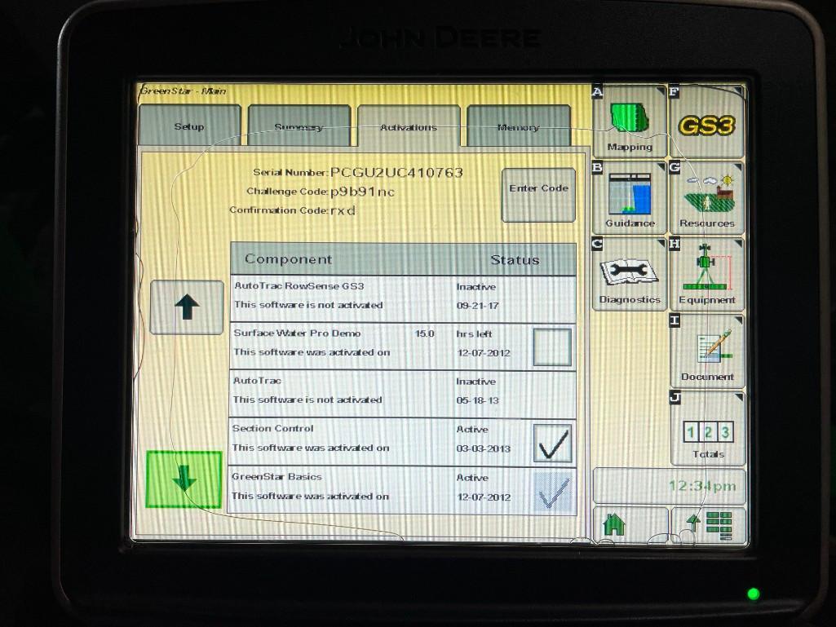Select the Surface Water Pro Demo text
The image size is (836, 627).
297,333
